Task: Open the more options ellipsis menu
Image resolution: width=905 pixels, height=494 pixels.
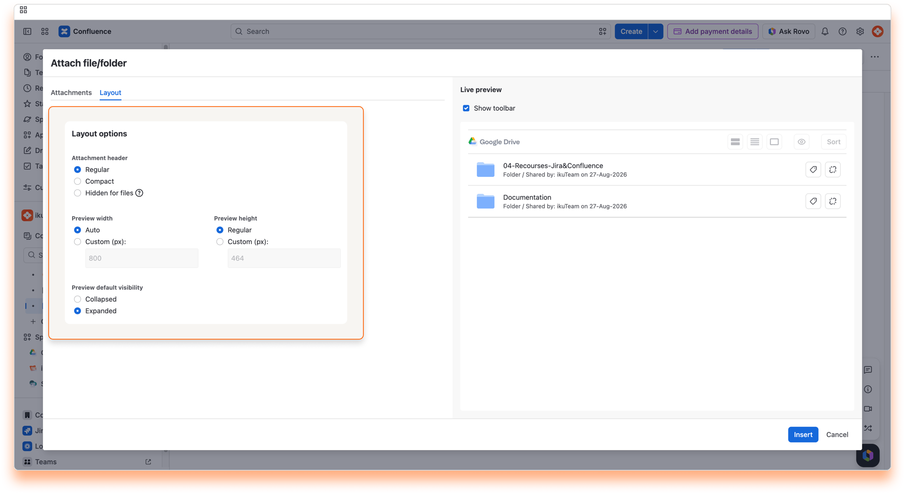Action: (875, 57)
